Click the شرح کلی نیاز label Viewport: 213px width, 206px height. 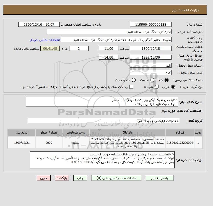(x=191, y=102)
